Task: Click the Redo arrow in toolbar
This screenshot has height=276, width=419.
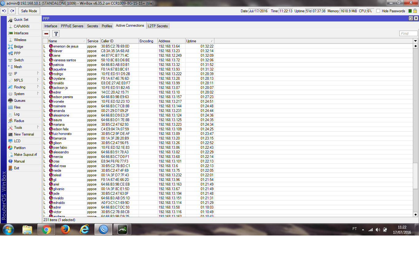Action: coord(12,11)
